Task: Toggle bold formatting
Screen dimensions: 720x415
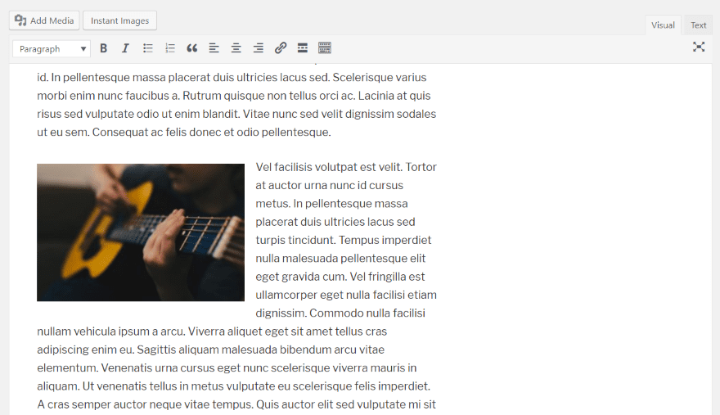Action: pyautogui.click(x=104, y=48)
